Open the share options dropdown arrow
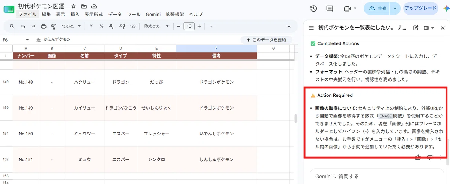This screenshot has height=184, width=450. pyautogui.click(x=395, y=8)
